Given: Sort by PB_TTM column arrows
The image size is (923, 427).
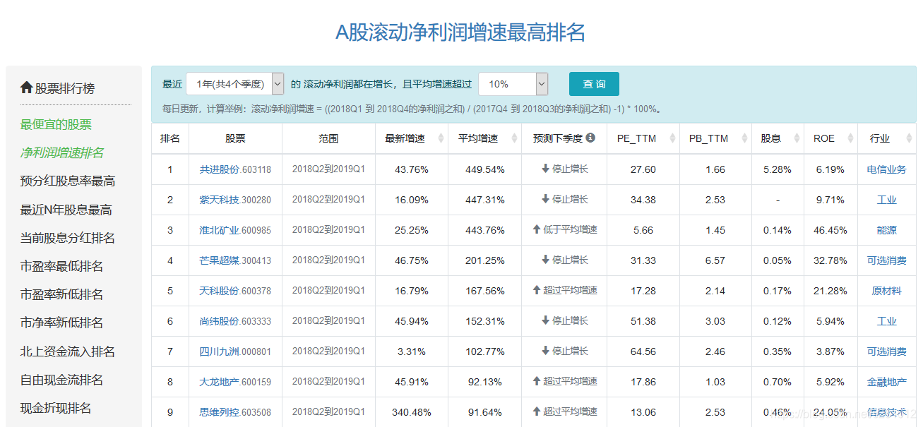Looking at the screenshot, I should click(x=744, y=138).
